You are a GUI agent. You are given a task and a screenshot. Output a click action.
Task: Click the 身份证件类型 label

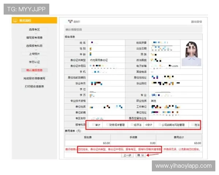[x=78, y=60]
